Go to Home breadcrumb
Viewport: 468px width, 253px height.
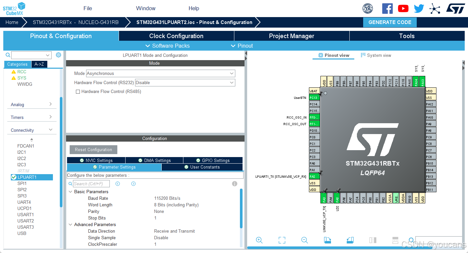[12, 22]
